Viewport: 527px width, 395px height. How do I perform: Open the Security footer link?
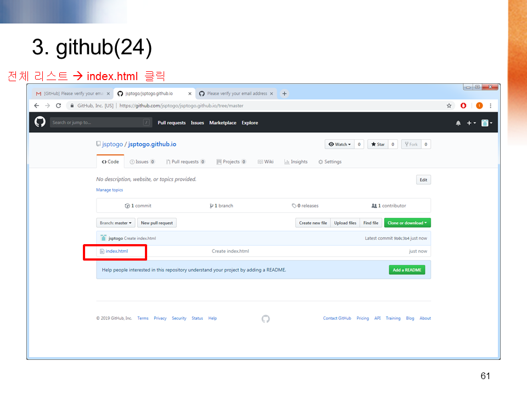[179, 318]
